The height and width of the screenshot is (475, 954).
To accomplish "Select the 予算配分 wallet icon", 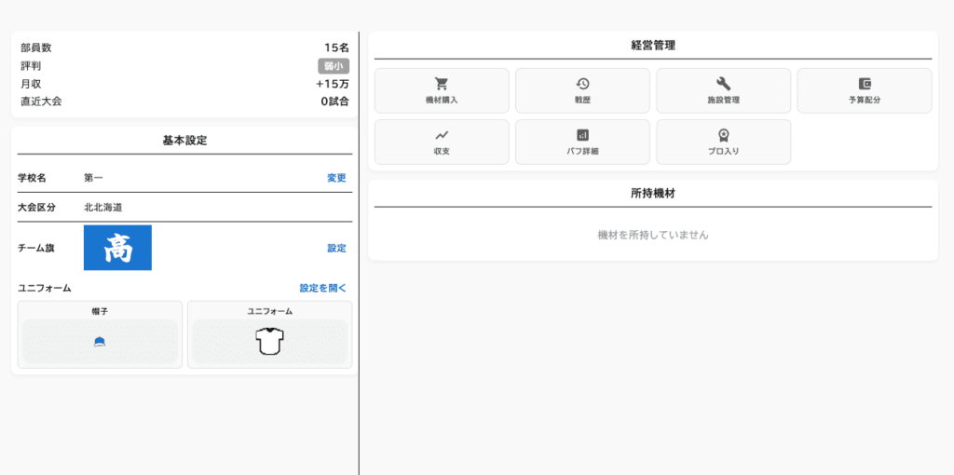I will 865,84.
